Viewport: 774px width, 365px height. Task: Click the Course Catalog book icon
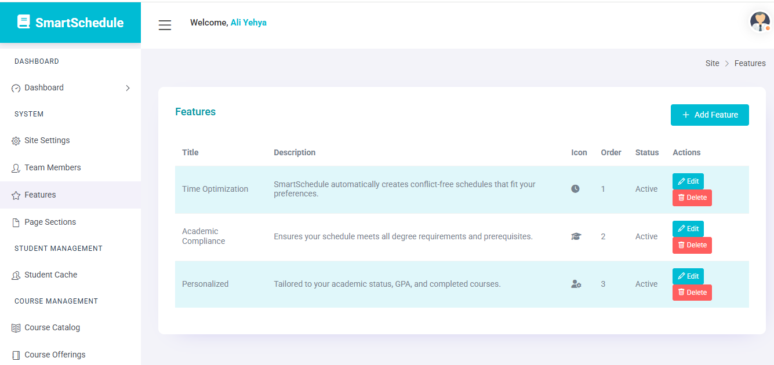(16, 328)
